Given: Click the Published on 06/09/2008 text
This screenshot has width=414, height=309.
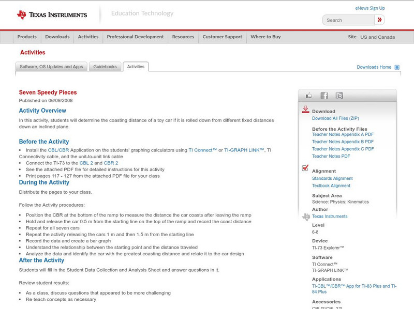Looking at the screenshot, I should click(46, 100).
